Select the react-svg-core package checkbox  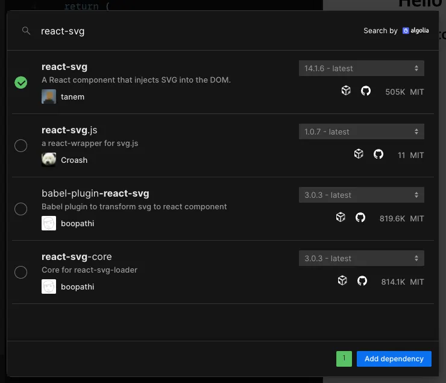coord(20,272)
